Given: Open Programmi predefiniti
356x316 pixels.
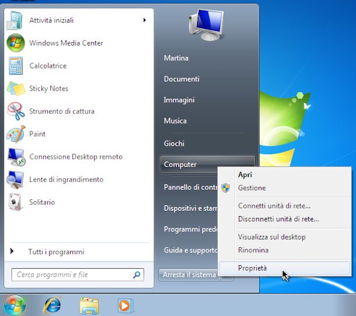Looking at the screenshot, I should [x=190, y=229].
